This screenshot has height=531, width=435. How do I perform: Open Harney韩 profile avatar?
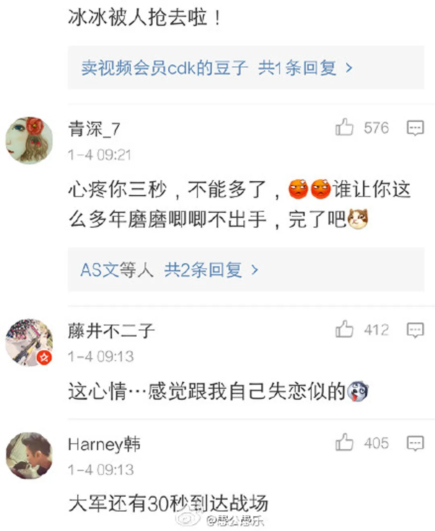29,456
